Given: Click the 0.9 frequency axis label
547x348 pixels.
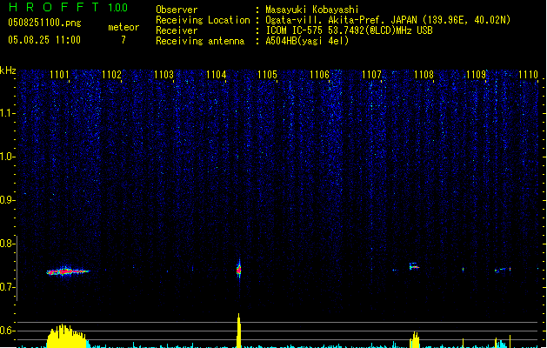Looking at the screenshot, I should coord(7,200).
